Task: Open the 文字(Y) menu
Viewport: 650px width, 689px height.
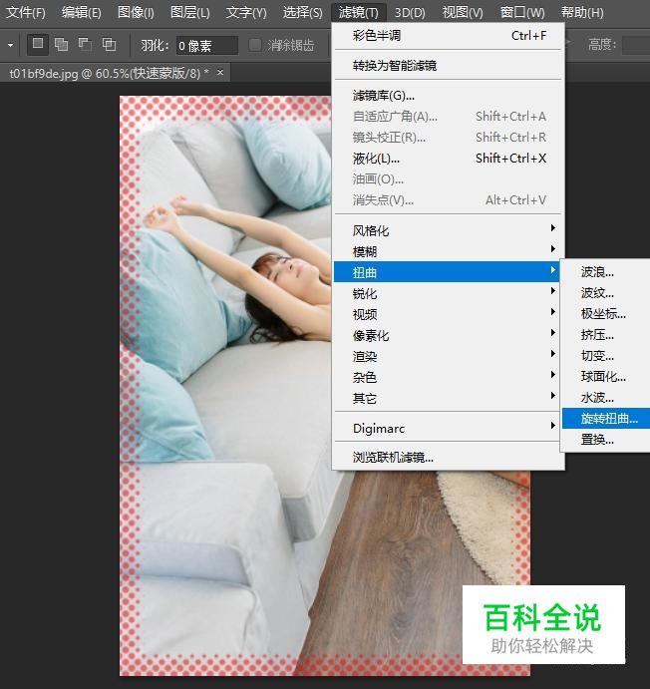Action: click(246, 12)
